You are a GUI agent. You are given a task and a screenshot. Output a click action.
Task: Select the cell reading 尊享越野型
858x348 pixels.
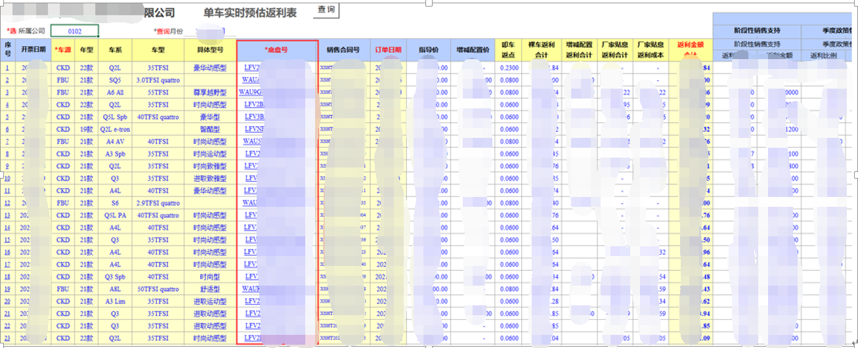click(x=210, y=92)
